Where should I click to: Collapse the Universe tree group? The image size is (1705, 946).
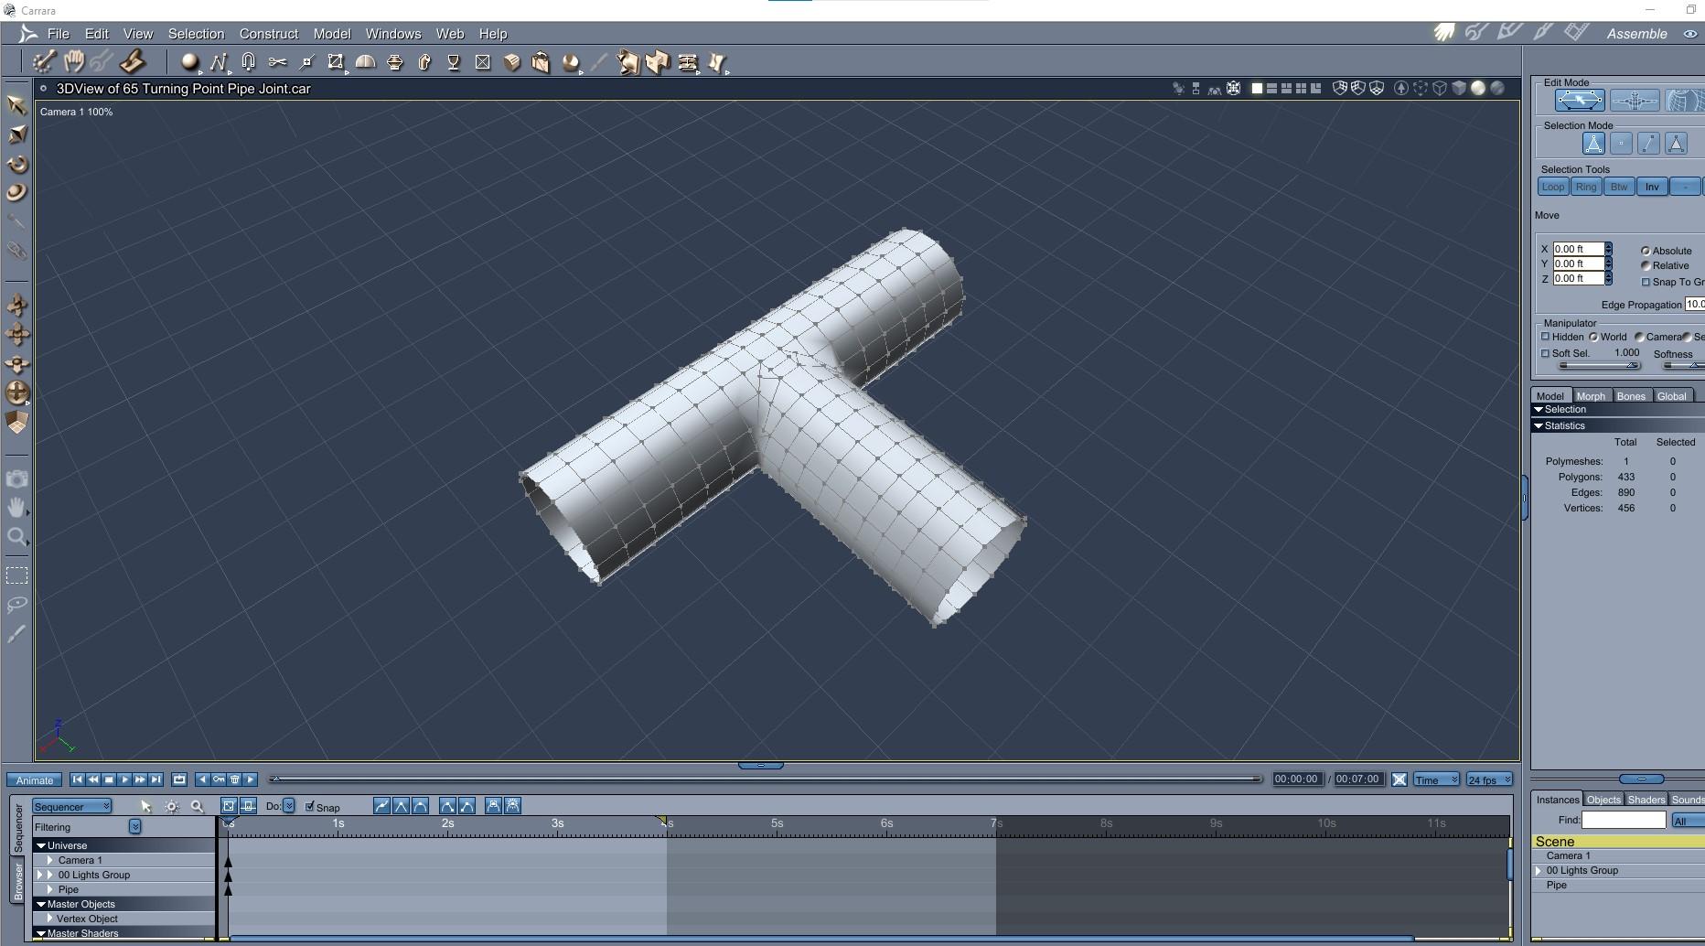click(41, 845)
